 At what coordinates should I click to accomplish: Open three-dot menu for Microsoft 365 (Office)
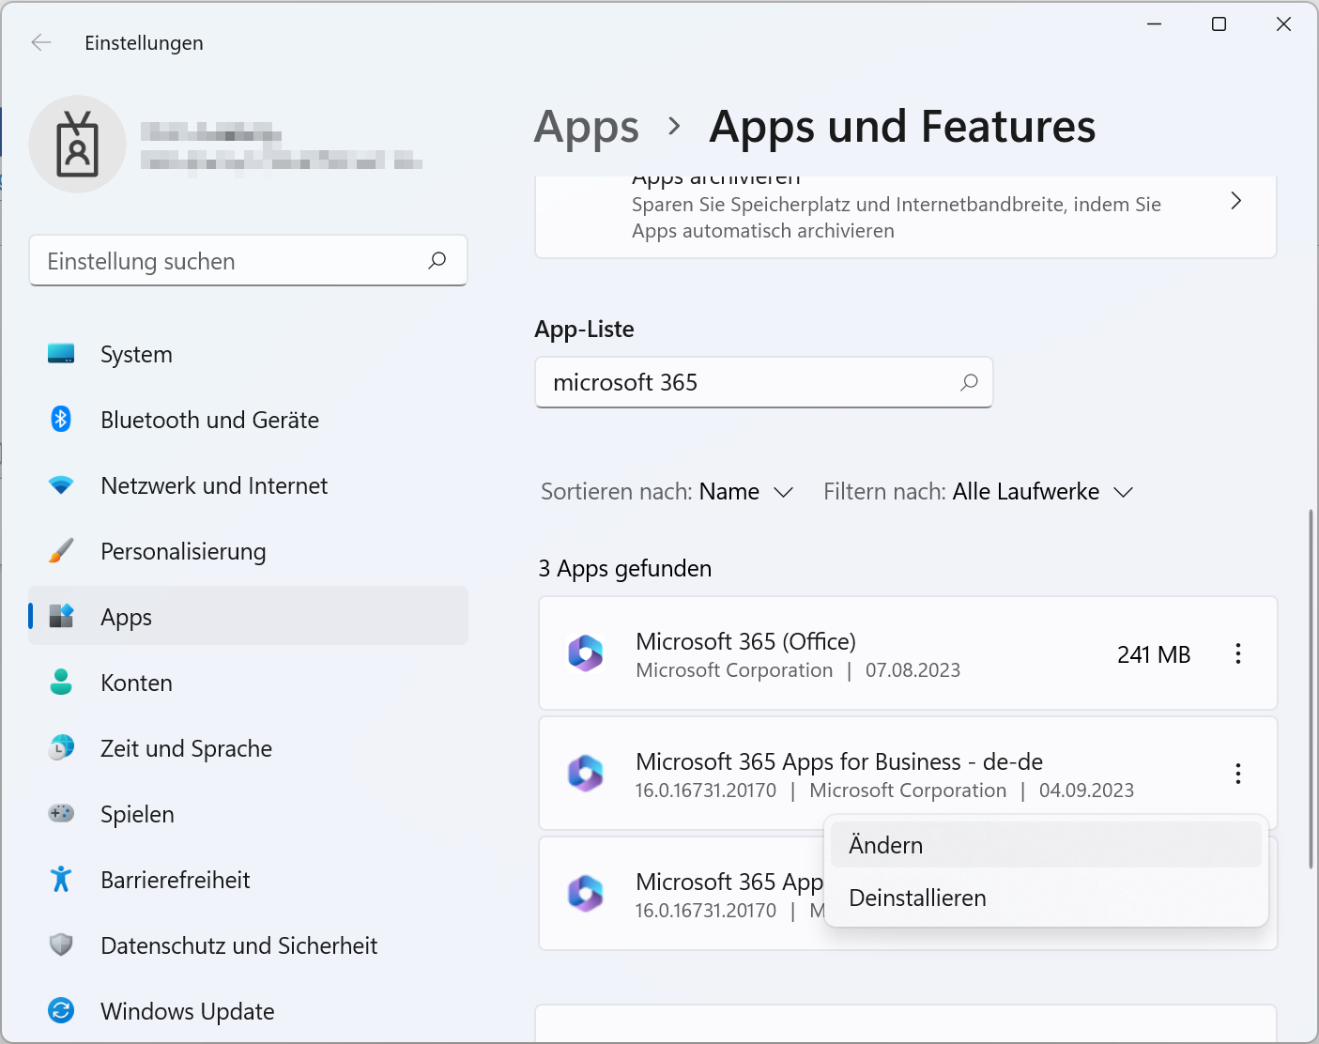tap(1238, 653)
